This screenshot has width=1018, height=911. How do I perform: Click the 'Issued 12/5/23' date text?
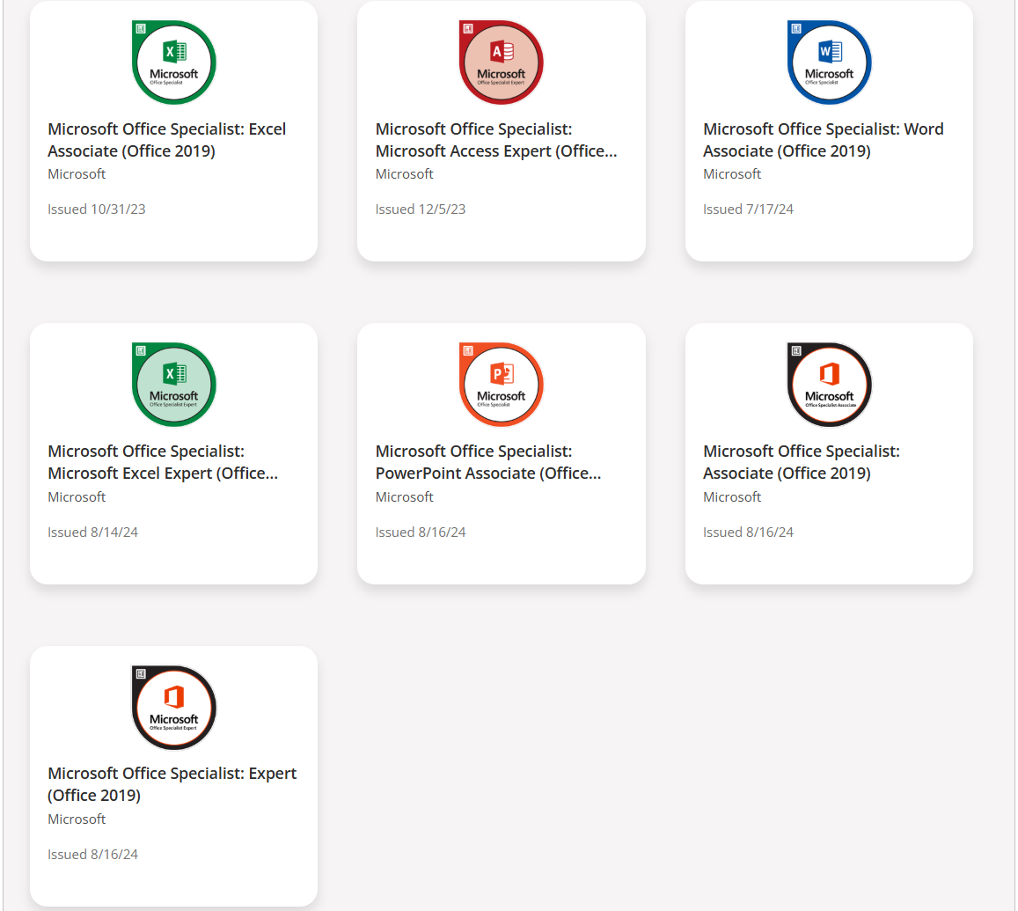(421, 209)
